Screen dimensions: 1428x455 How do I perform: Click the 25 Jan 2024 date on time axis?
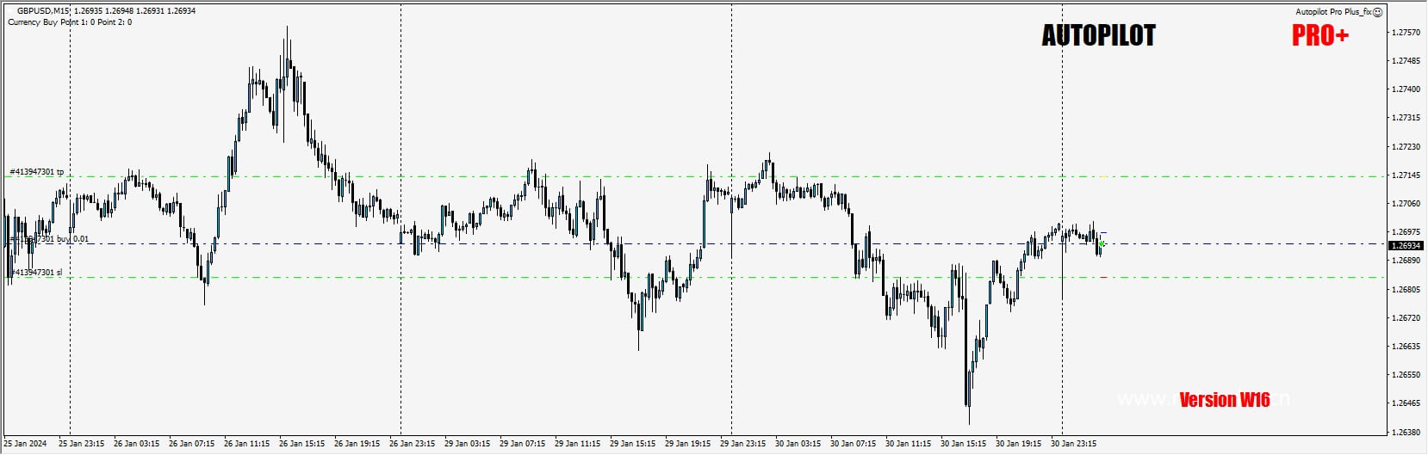(25, 445)
